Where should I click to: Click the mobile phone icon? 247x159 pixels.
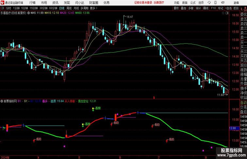216,3
